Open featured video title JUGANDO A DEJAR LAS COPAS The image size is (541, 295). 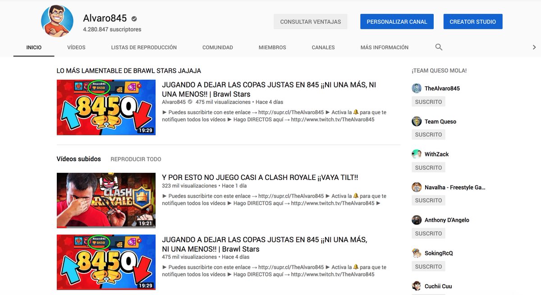tap(269, 89)
